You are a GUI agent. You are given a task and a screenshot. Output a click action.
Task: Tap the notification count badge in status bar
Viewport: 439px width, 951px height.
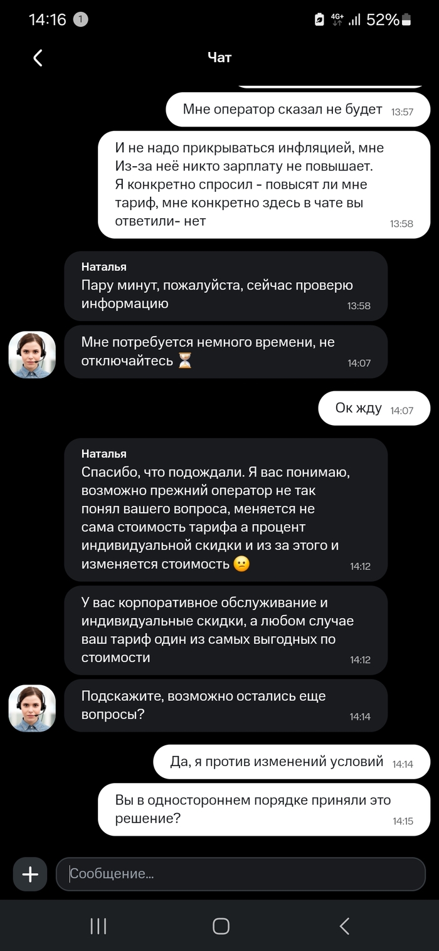coord(80,19)
